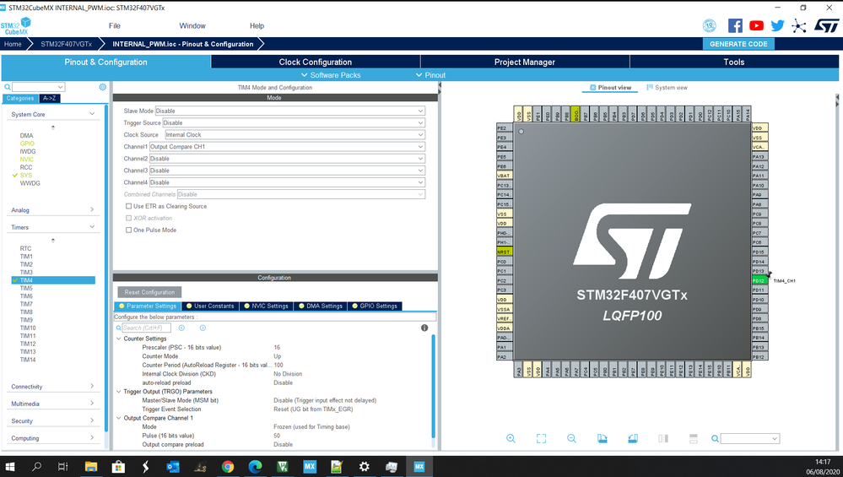
Task: Click the search magnifier in pinout toolbar
Action: pos(715,439)
